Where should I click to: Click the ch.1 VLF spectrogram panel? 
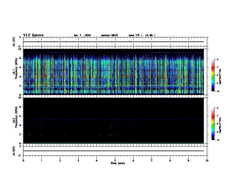click(x=114, y=72)
